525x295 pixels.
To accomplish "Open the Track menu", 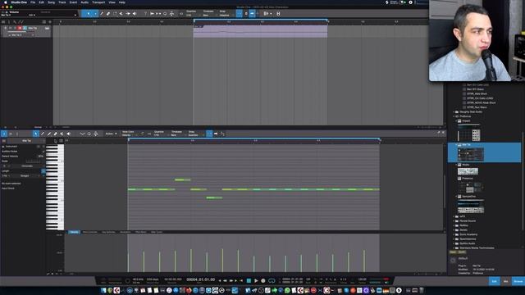I will point(62,2).
